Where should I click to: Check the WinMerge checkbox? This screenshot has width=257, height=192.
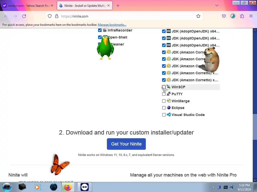(x=164, y=101)
